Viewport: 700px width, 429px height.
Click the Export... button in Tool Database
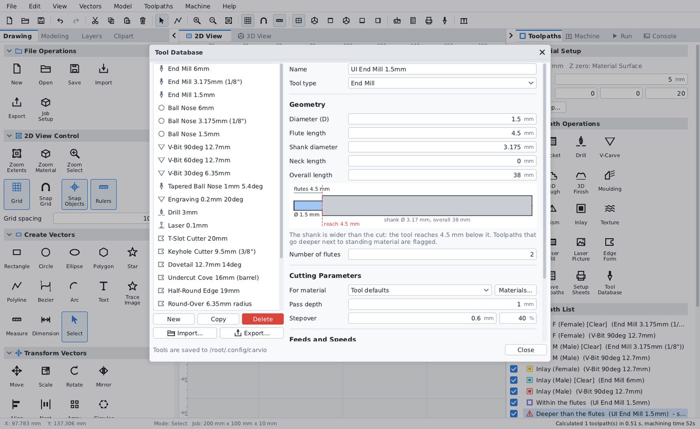[251, 333]
